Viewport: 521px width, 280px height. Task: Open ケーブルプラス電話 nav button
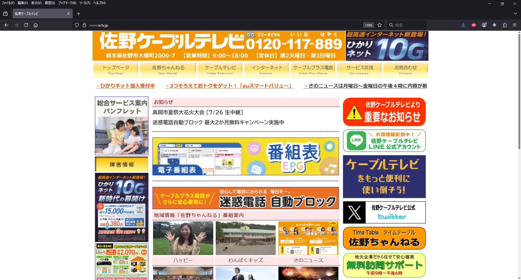click(x=313, y=70)
